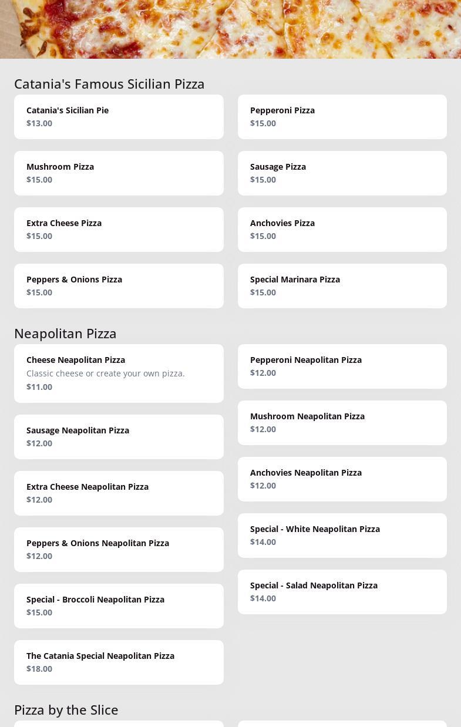Select Pepperoni Pizza for $15.00

pos(342,117)
